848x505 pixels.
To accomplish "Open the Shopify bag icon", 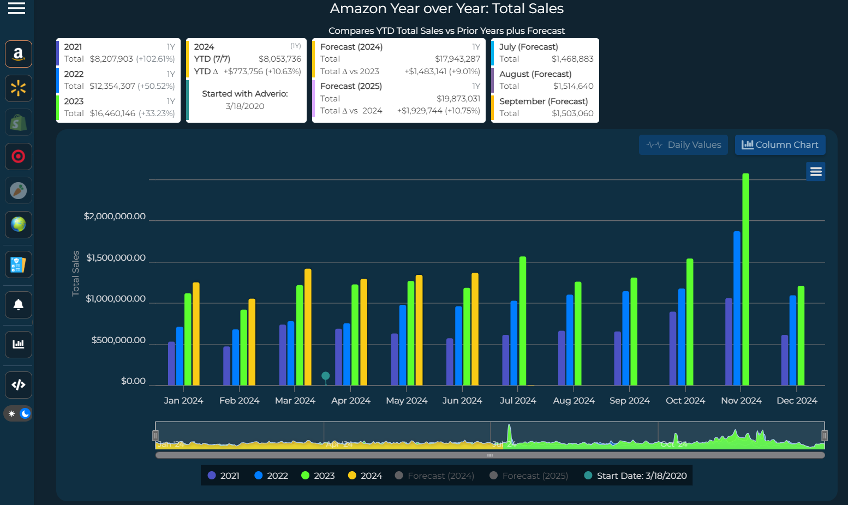I will pos(19,123).
